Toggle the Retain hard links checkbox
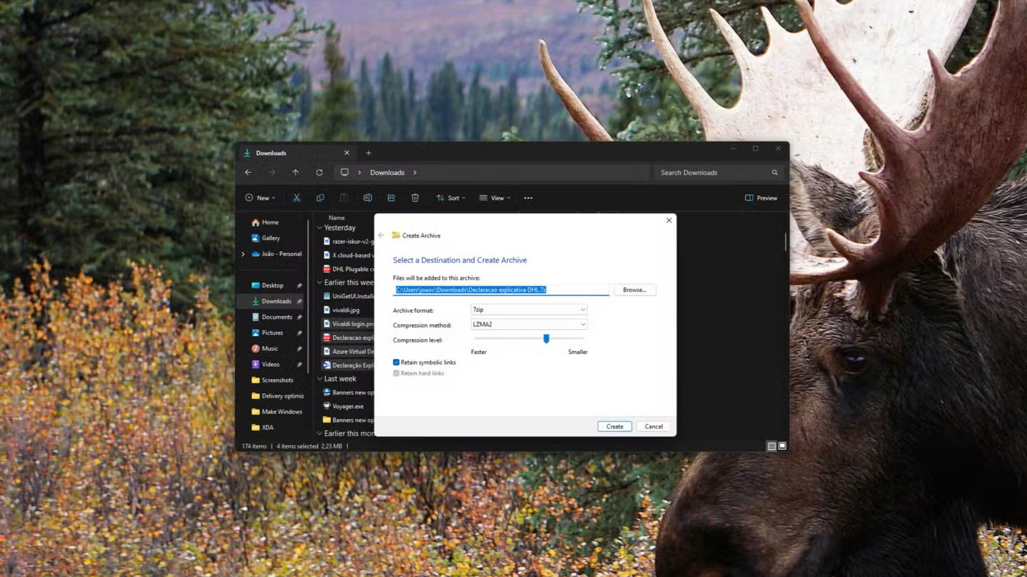1027x577 pixels. (396, 373)
